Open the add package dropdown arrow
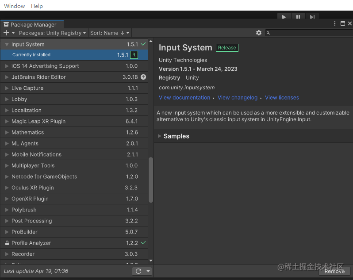Screen dimensions: 353x280 (x=13, y=33)
